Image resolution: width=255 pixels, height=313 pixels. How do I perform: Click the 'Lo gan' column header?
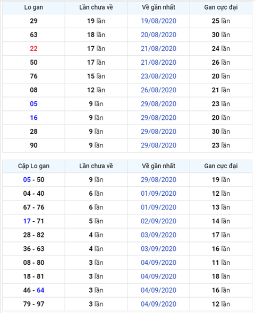coord(33,7)
